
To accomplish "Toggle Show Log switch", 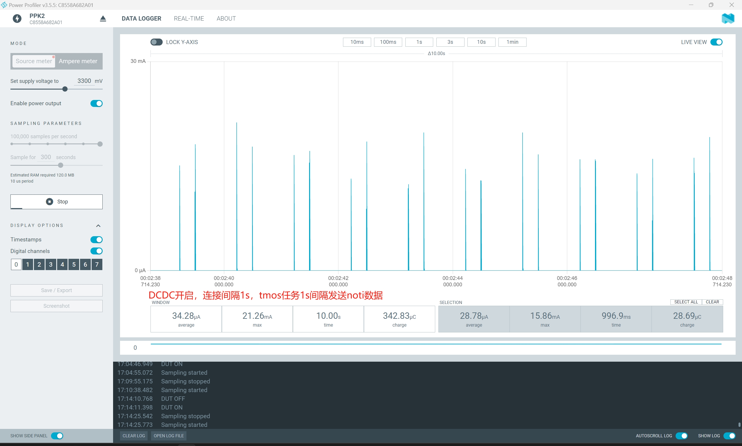I will [x=729, y=436].
